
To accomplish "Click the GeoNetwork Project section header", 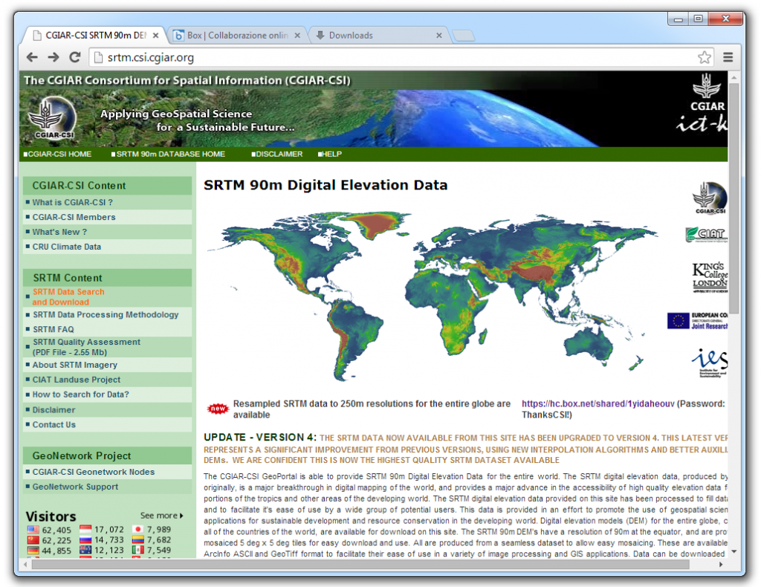I will click(107, 455).
